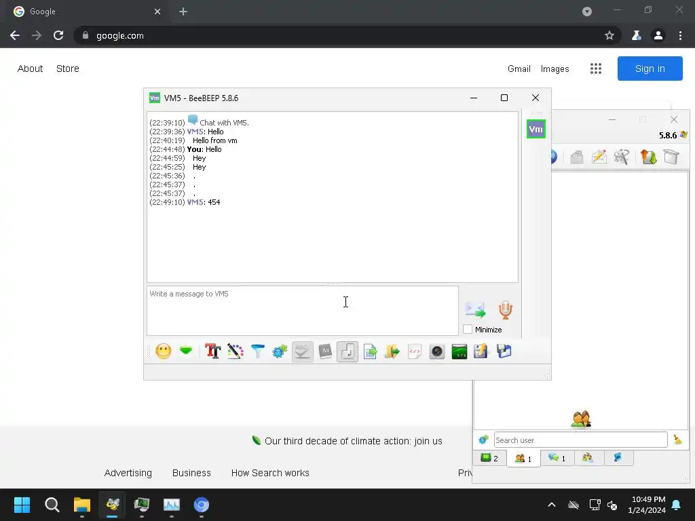This screenshot has width=695, height=521.
Task: Open the Google apps grid
Action: 596,69
